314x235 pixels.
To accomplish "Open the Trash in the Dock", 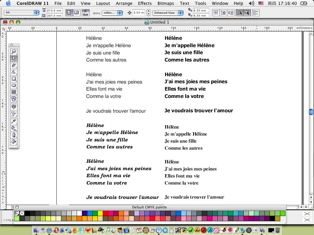I will point(278,230).
